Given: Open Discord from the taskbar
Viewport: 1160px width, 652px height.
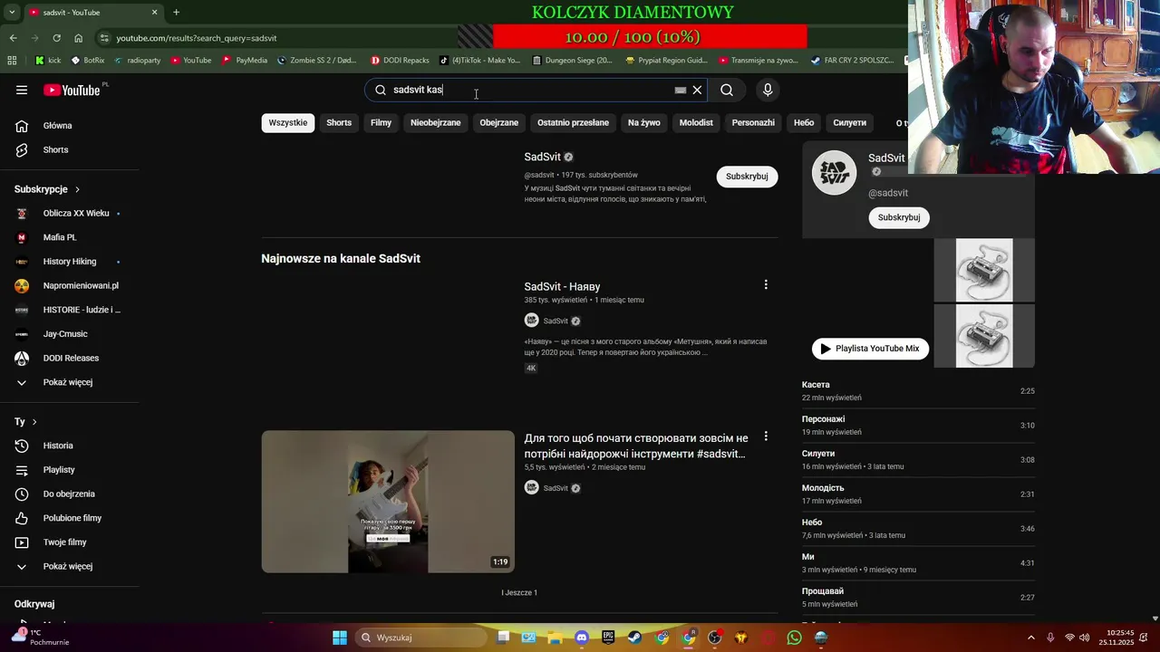Looking at the screenshot, I should coord(582,638).
